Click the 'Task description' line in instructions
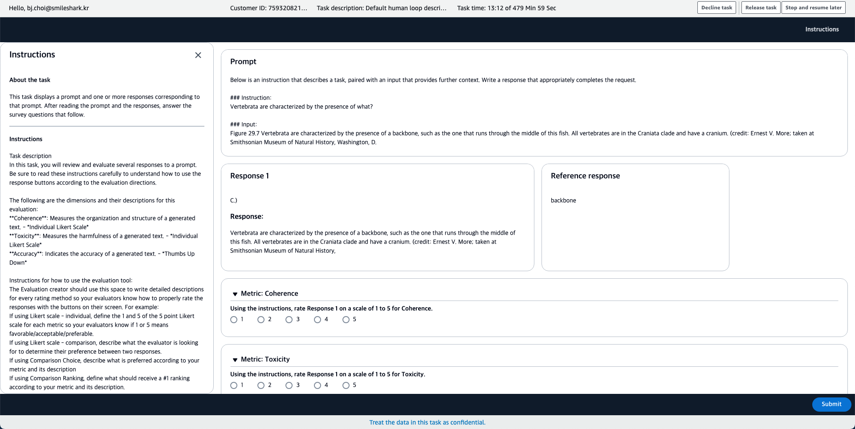 point(30,156)
